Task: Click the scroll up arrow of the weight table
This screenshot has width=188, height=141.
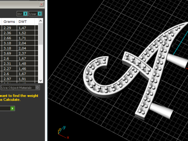Action: click(41, 21)
